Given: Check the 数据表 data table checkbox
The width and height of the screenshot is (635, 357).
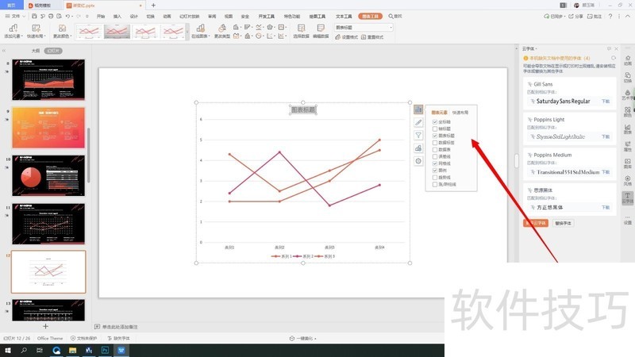Looking at the screenshot, I should click(x=434, y=149).
